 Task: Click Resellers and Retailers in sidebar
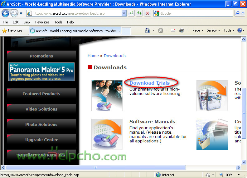point(41,155)
